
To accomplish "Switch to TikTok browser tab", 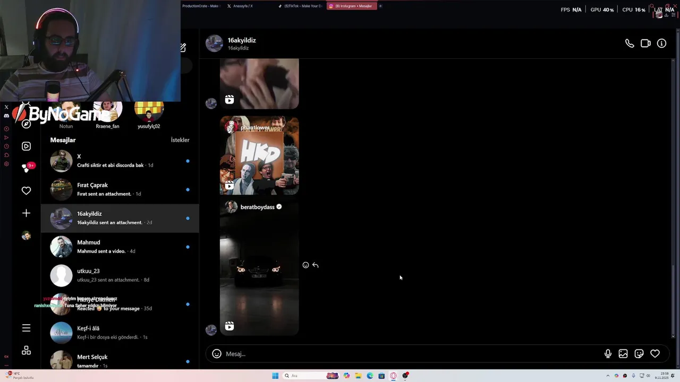I will [x=300, y=6].
